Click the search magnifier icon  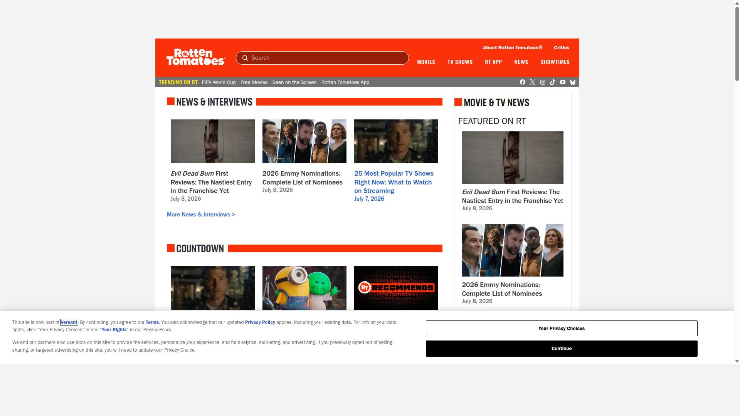point(245,58)
